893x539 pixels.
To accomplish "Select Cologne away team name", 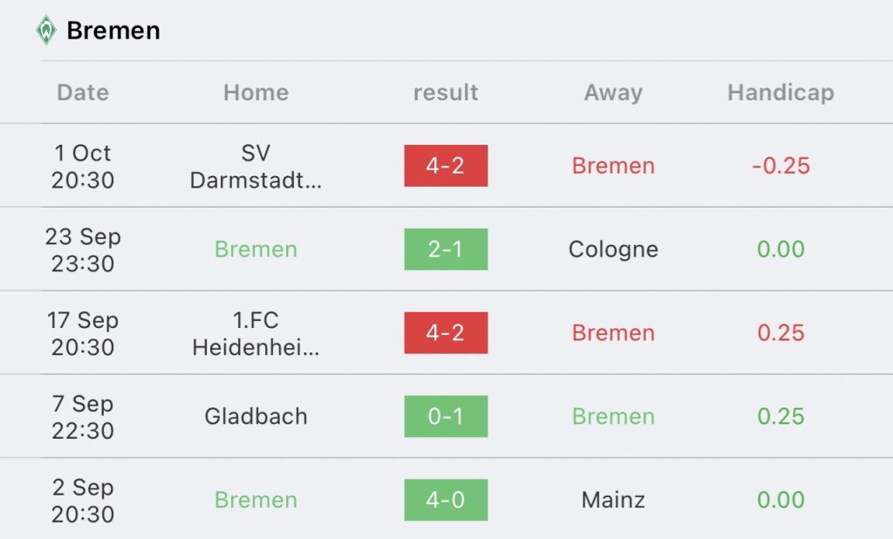I will point(613,249).
